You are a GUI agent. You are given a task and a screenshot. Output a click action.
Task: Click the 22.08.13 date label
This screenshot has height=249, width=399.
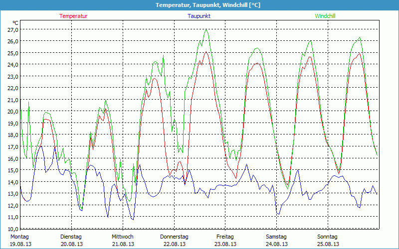(174, 244)
